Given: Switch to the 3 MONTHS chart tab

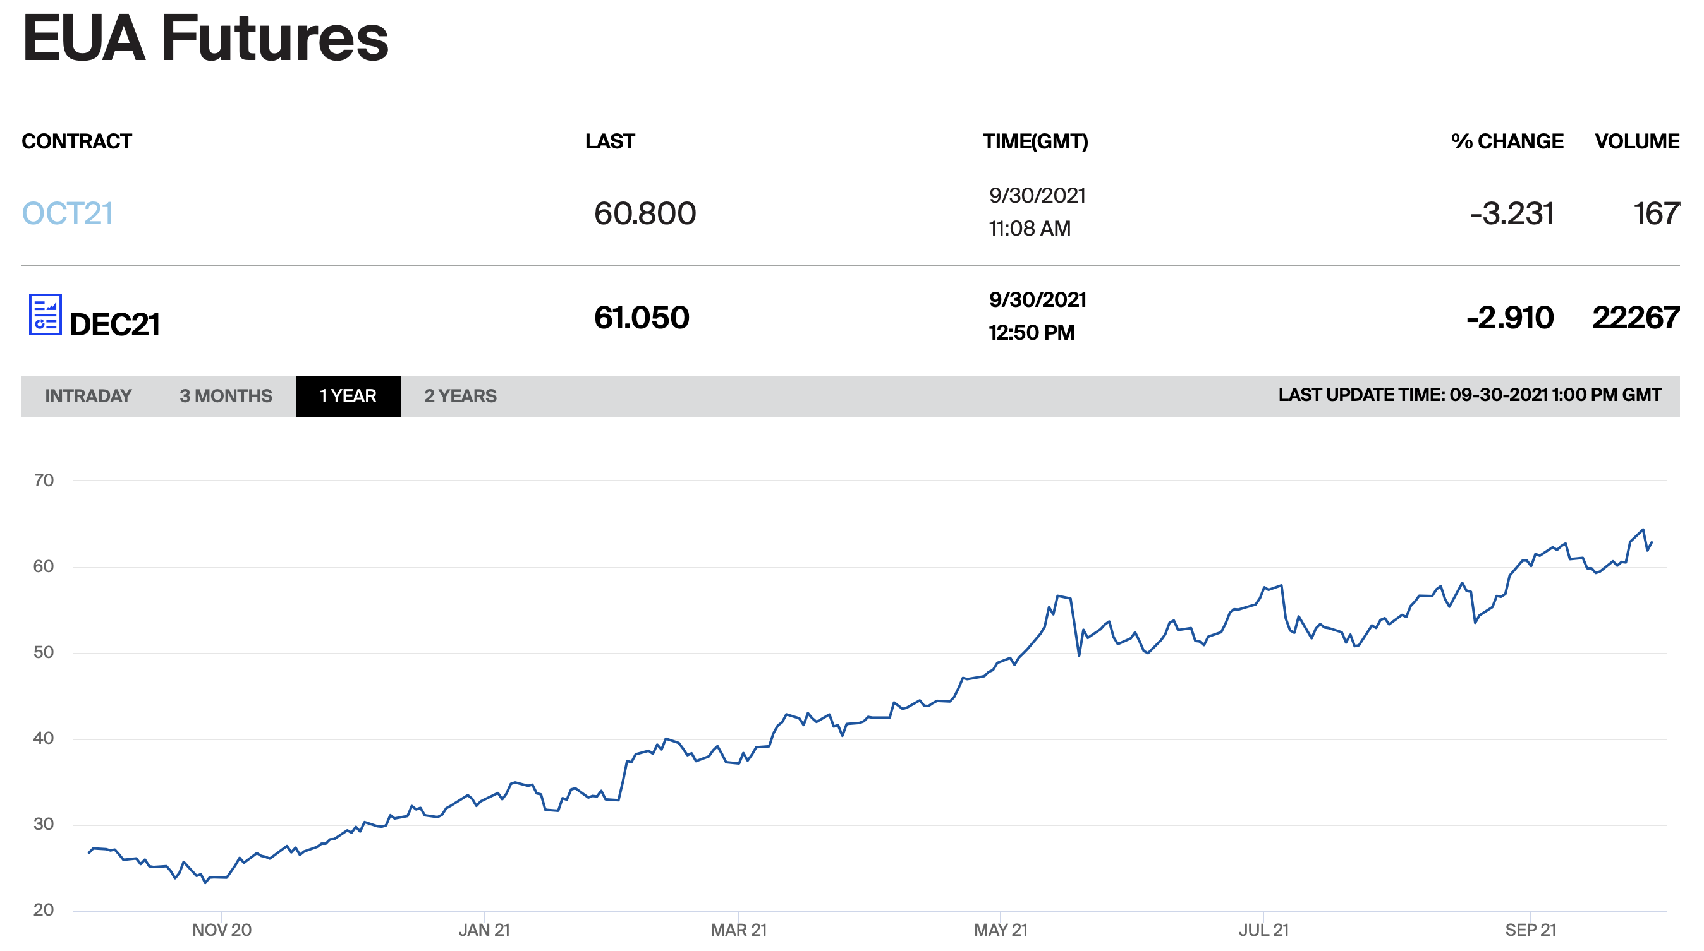Looking at the screenshot, I should coord(226,396).
